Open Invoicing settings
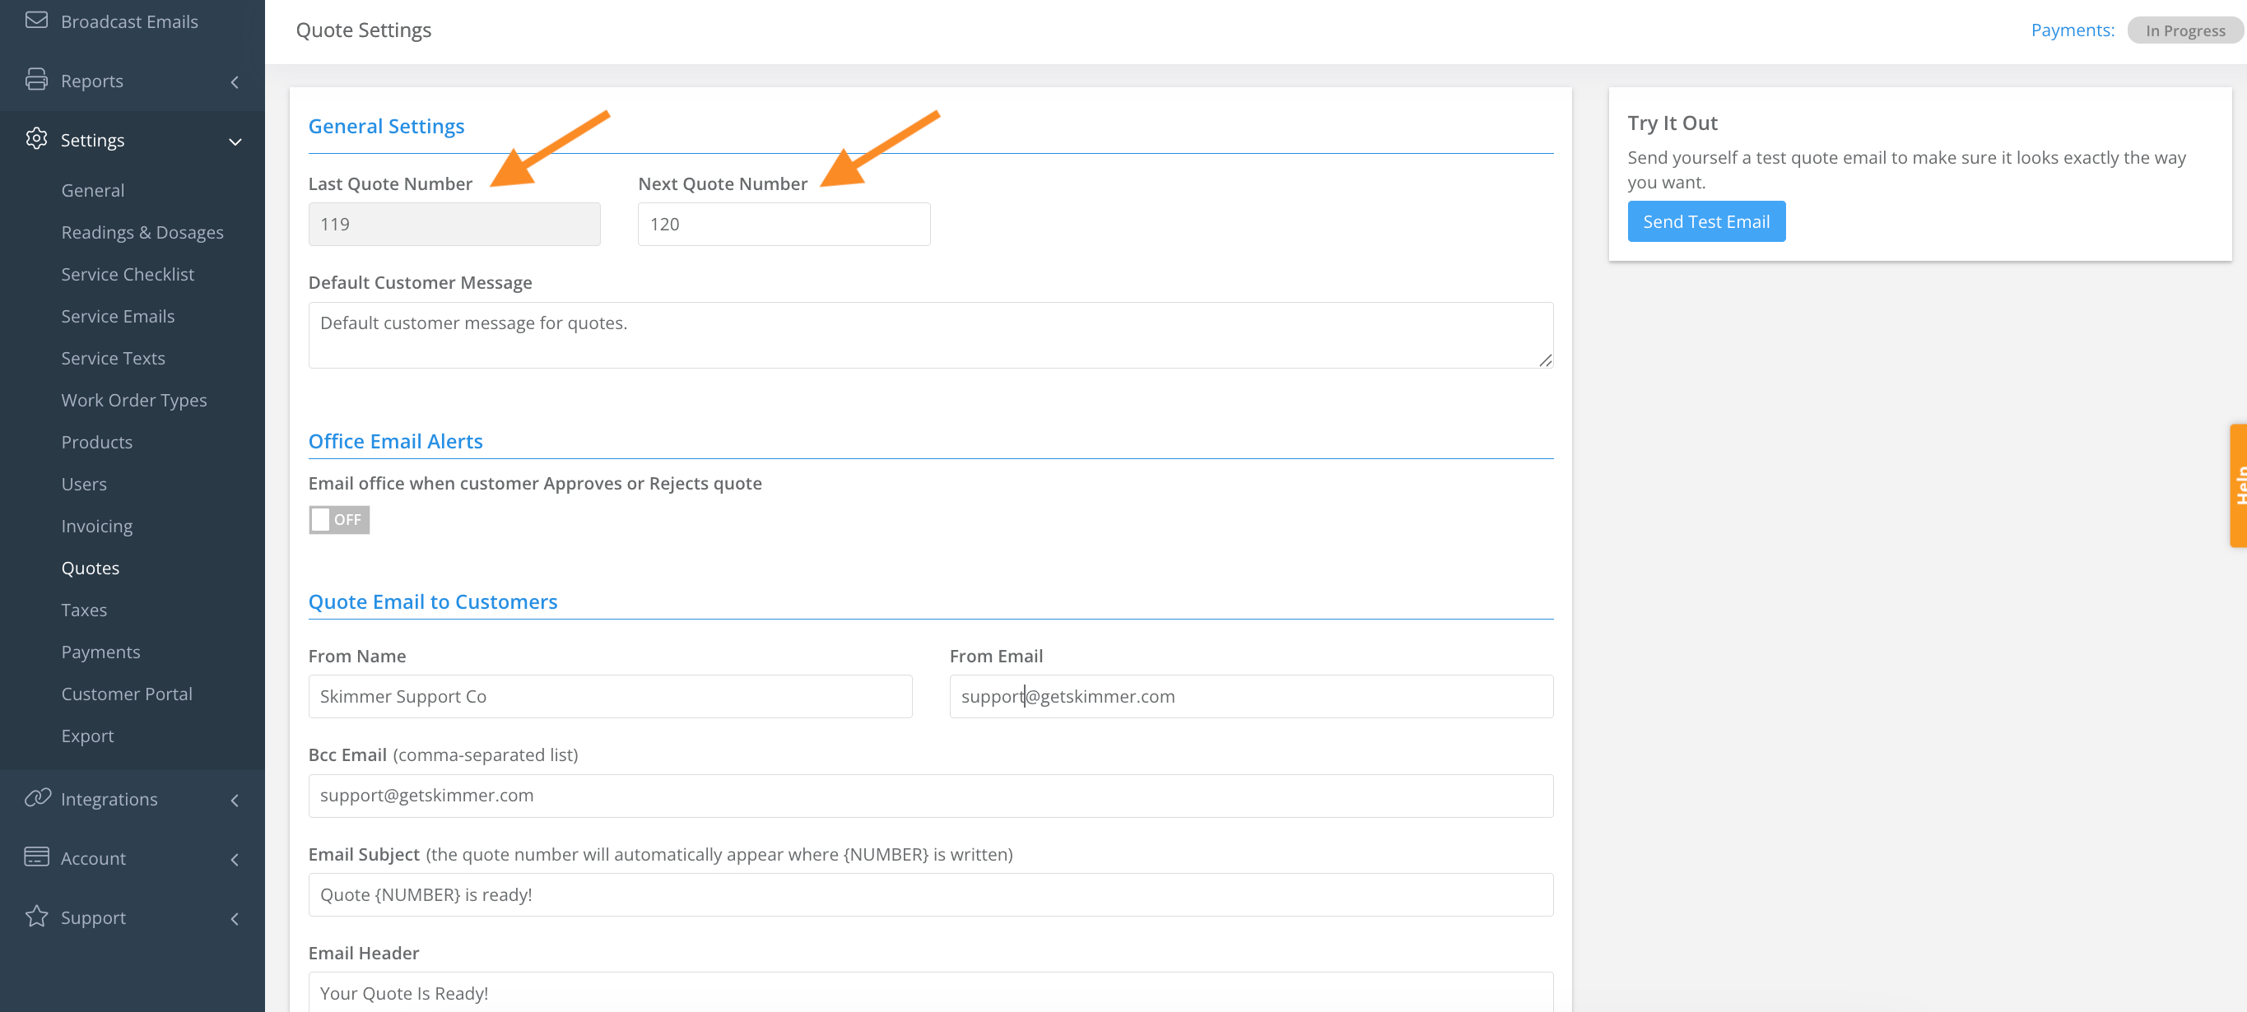2247x1012 pixels. pyautogui.click(x=97, y=526)
